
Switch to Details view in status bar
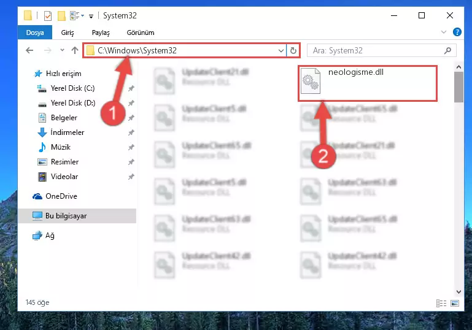pyautogui.click(x=441, y=303)
